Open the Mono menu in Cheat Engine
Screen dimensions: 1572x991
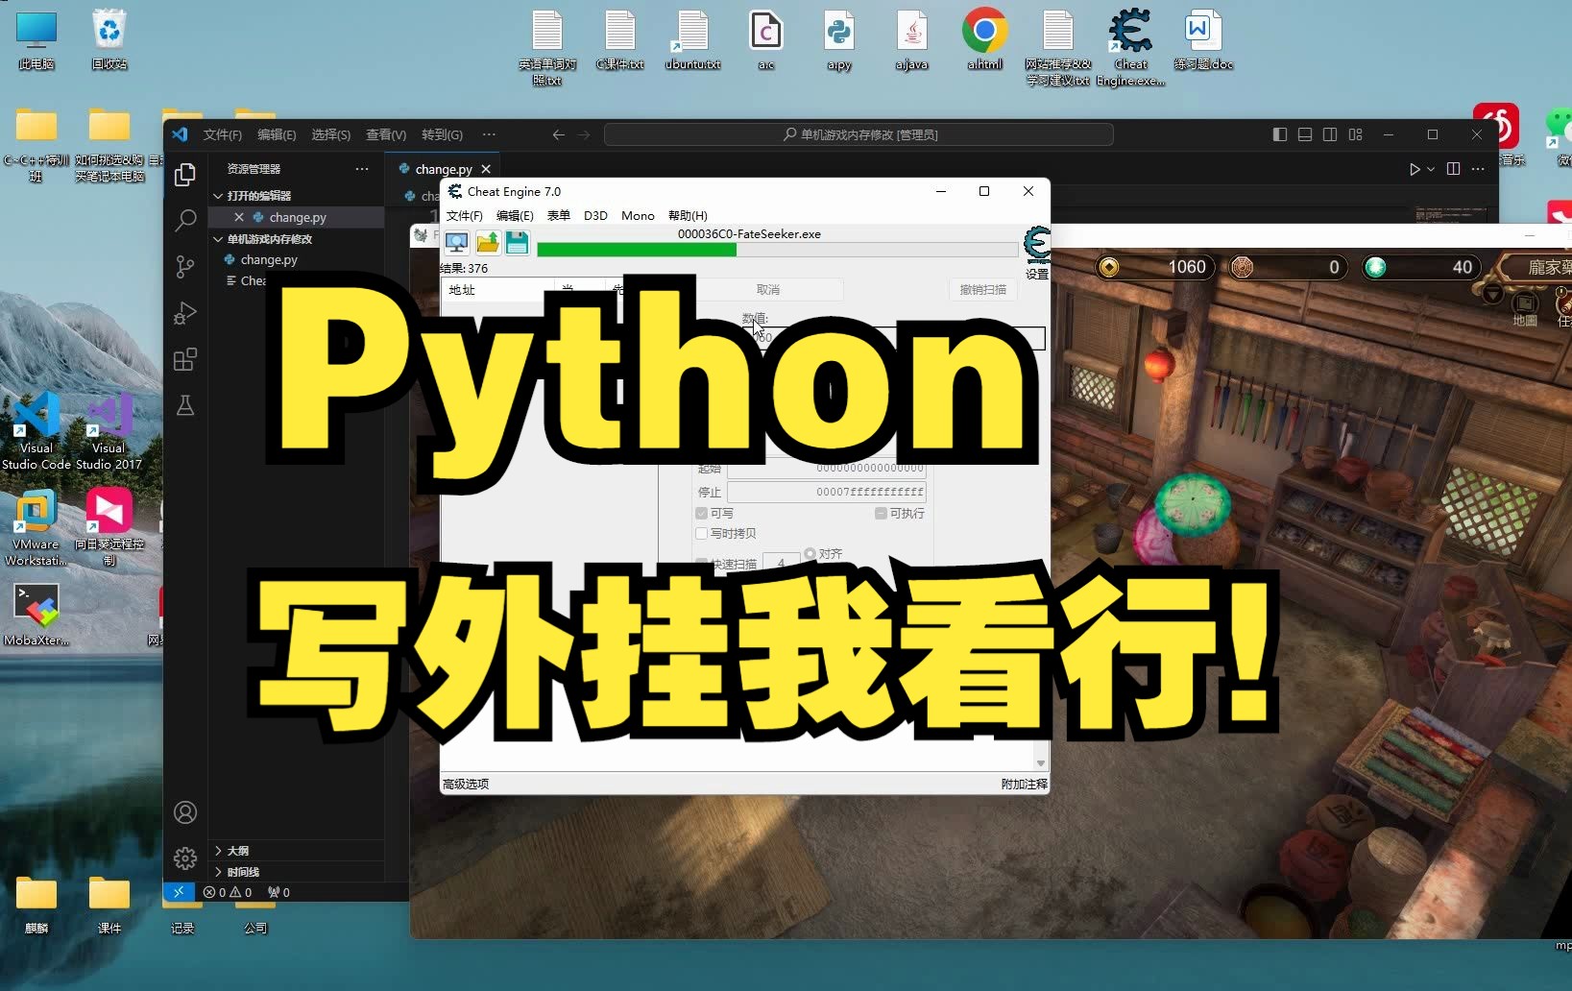[x=638, y=216]
